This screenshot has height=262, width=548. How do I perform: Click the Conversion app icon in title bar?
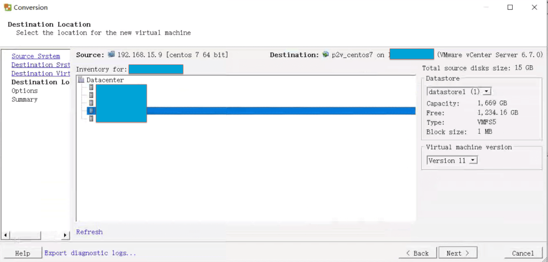pos(7,7)
